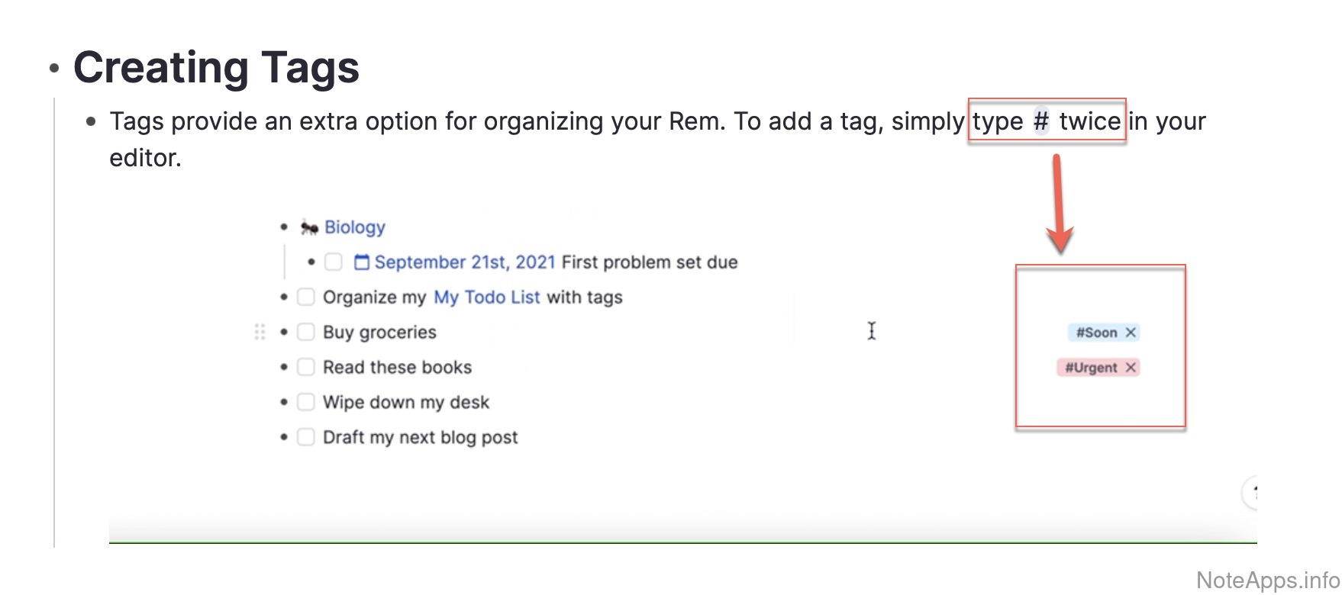Remove the #Soon tag with its X
The image size is (1342, 595).
click(x=1131, y=333)
